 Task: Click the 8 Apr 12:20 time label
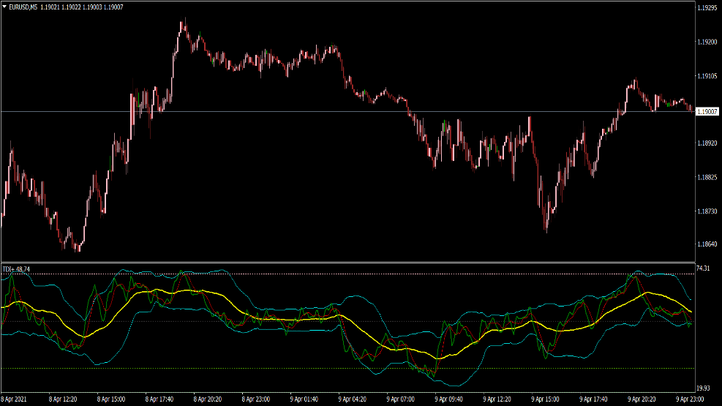[63, 399]
